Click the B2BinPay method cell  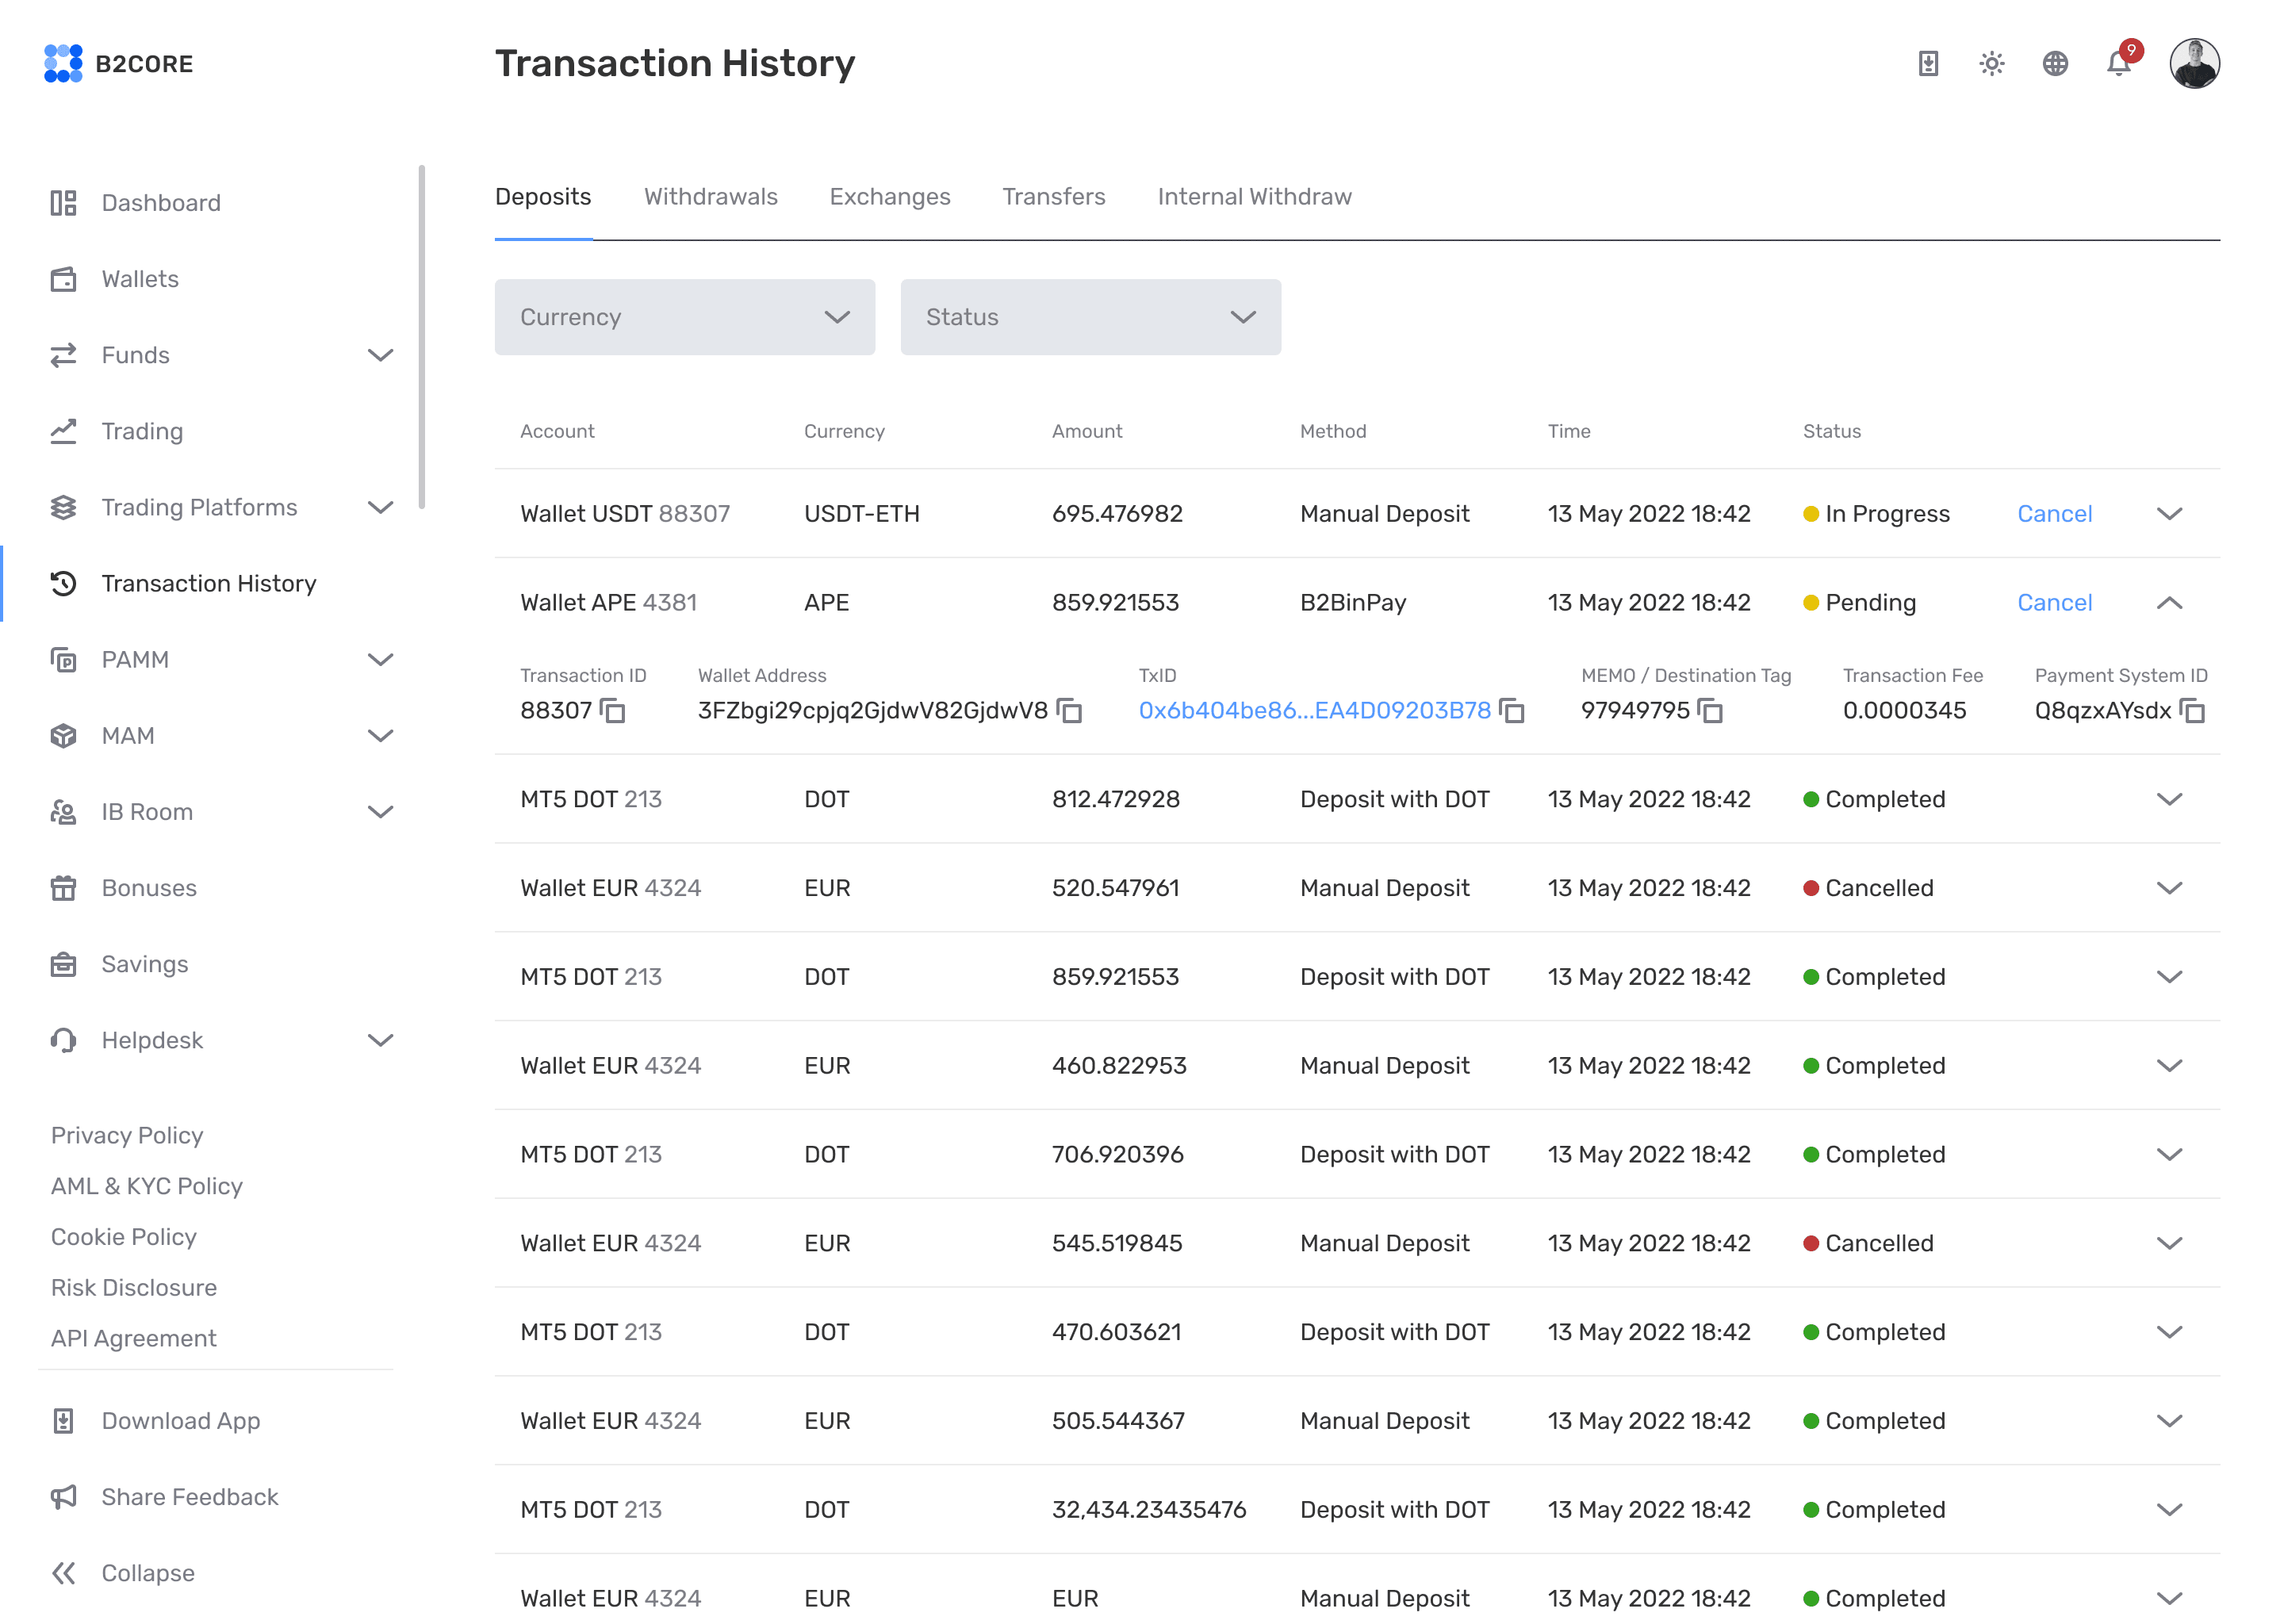[1353, 603]
